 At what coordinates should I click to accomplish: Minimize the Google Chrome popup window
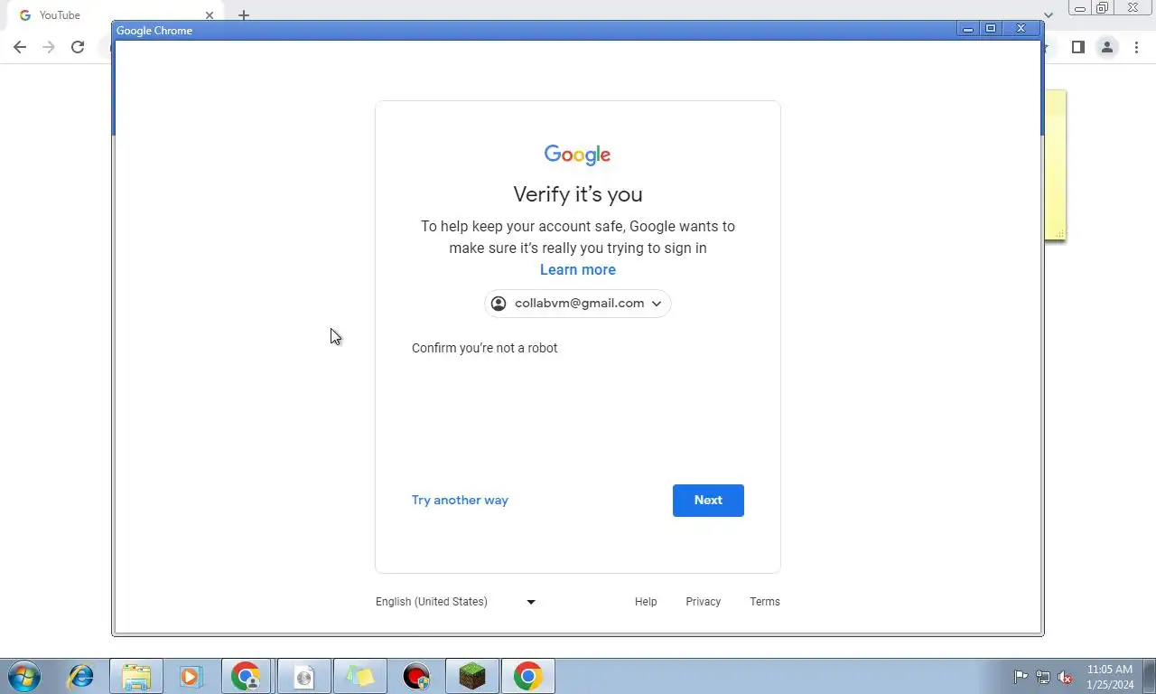click(x=967, y=29)
